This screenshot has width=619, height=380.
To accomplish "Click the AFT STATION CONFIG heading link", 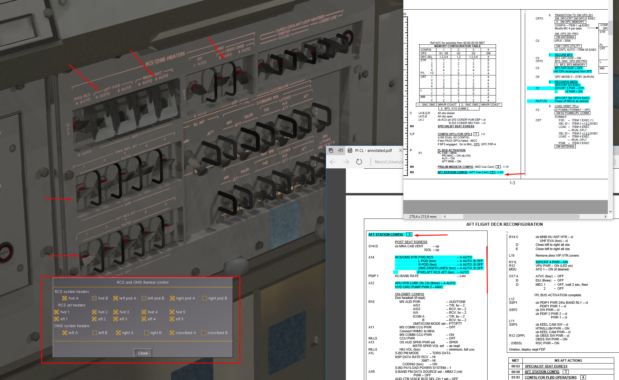I will (386, 234).
